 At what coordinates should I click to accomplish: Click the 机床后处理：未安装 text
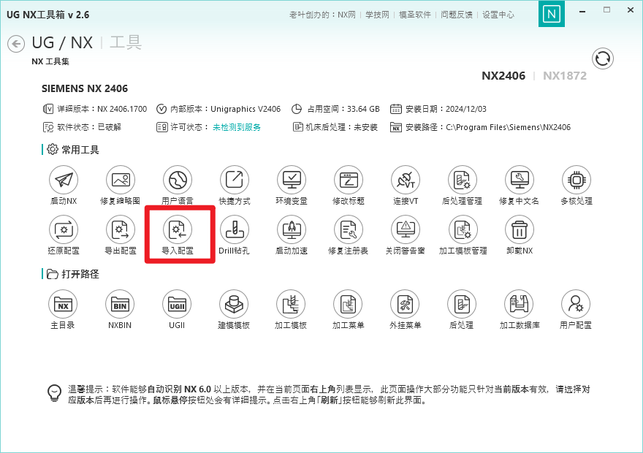341,127
